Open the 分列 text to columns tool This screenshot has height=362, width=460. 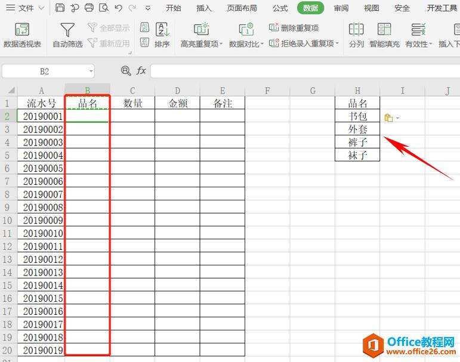[x=356, y=35]
